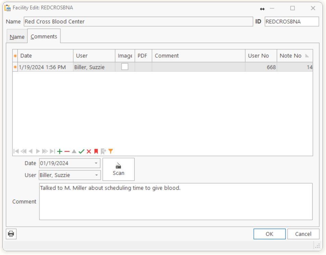The width and height of the screenshot is (326, 255).
Task: Click the Scan button
Action: [118, 169]
